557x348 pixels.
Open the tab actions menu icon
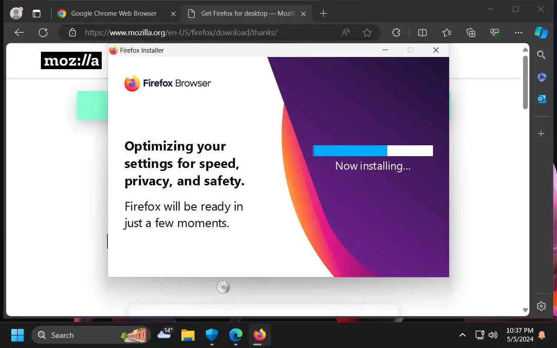coord(37,13)
